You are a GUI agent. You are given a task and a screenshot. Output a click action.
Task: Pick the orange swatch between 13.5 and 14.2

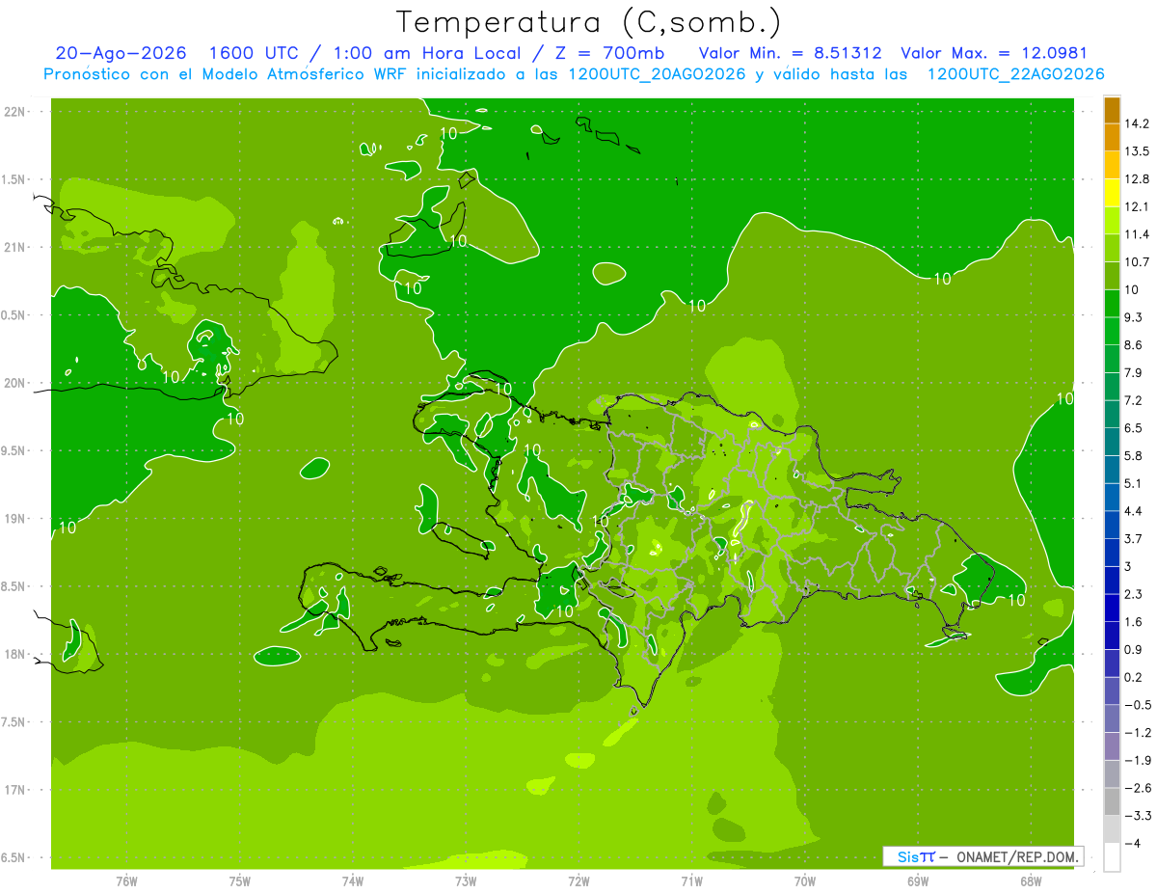1112,138
